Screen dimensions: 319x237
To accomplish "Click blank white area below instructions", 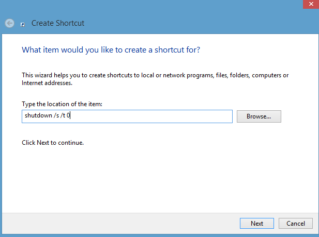I will 159,178.
